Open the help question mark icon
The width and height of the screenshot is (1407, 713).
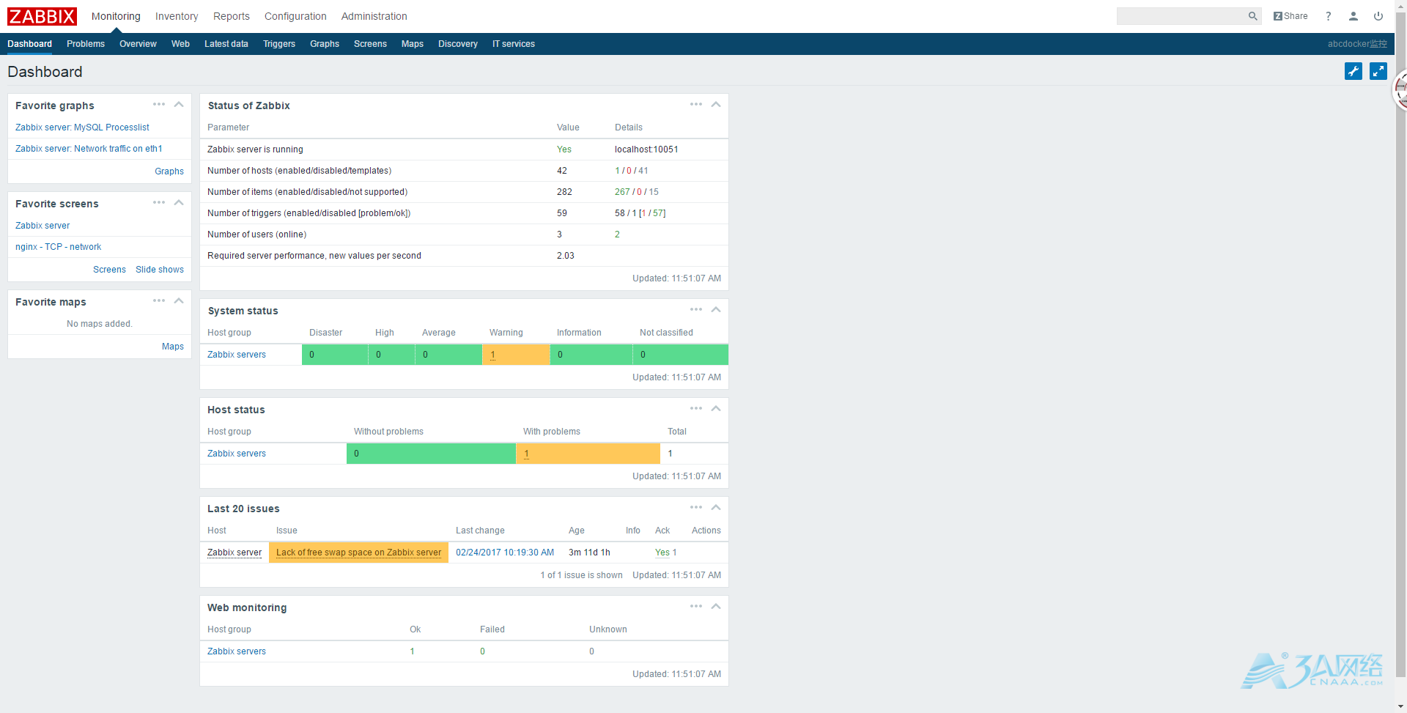coord(1328,16)
